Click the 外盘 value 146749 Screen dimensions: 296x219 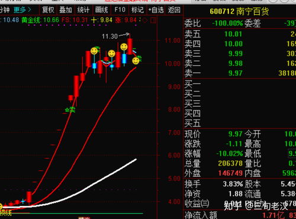click(230, 173)
